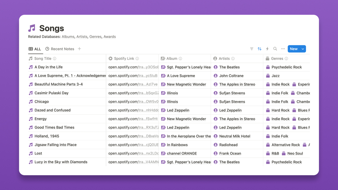This screenshot has width=338, height=190.
Task: Click genre icon beside Alternative Rock
Action: pyautogui.click(x=268, y=145)
